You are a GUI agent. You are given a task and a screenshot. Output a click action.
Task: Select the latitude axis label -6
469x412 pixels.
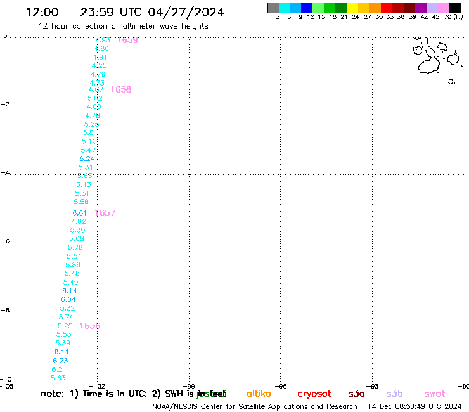point(5,241)
